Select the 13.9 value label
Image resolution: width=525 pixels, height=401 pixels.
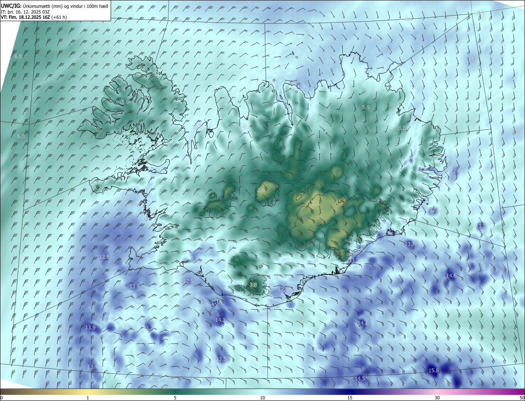[x=91, y=327]
